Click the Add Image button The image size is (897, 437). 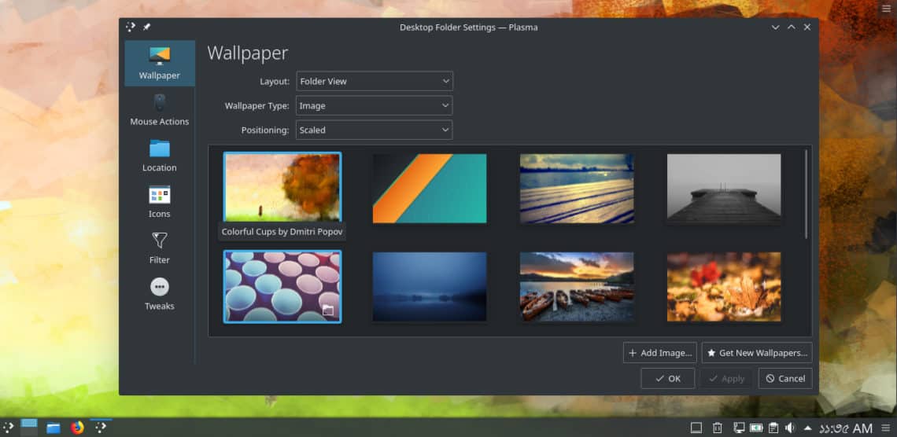[x=660, y=353]
